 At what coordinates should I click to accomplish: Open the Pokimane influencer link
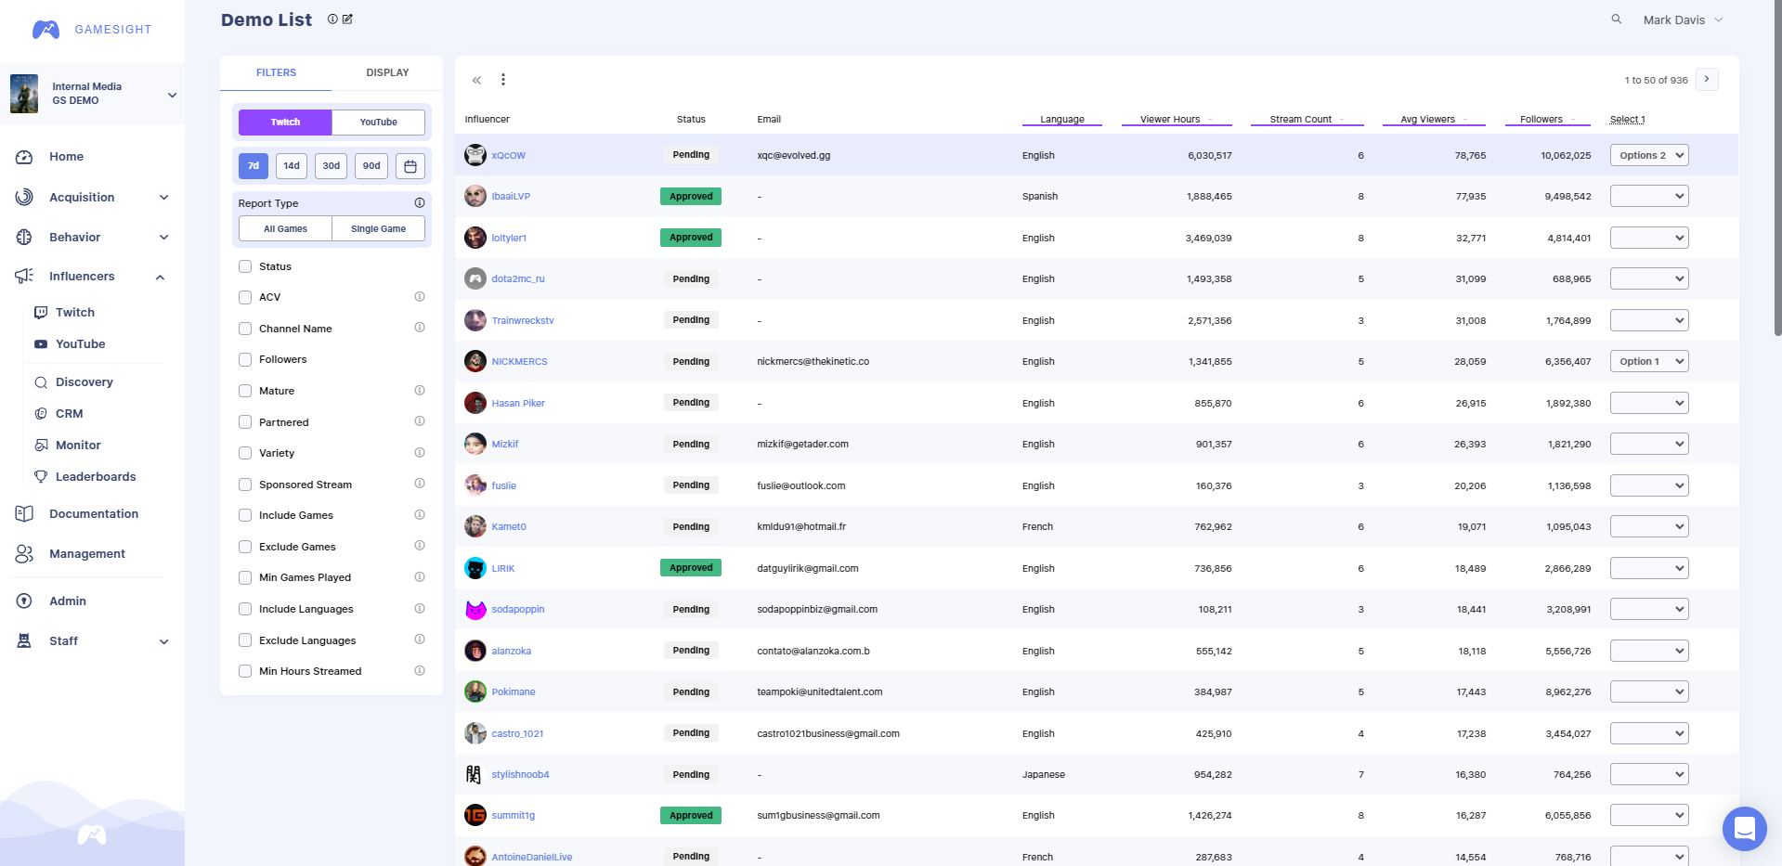pyautogui.click(x=514, y=692)
